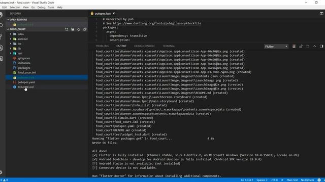
Task: Change line ending via LF item
Action: (x=282, y=180)
